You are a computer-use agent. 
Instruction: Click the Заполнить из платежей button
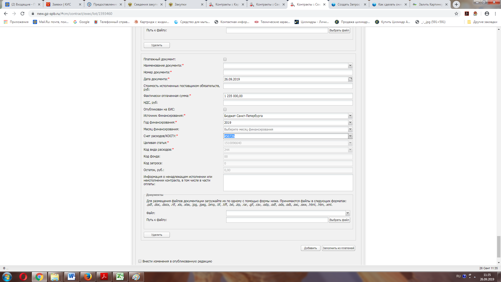(338, 248)
